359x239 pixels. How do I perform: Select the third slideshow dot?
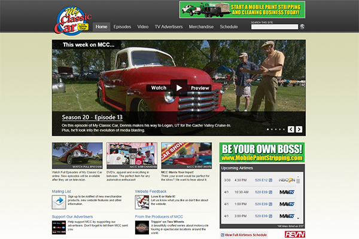276,130
